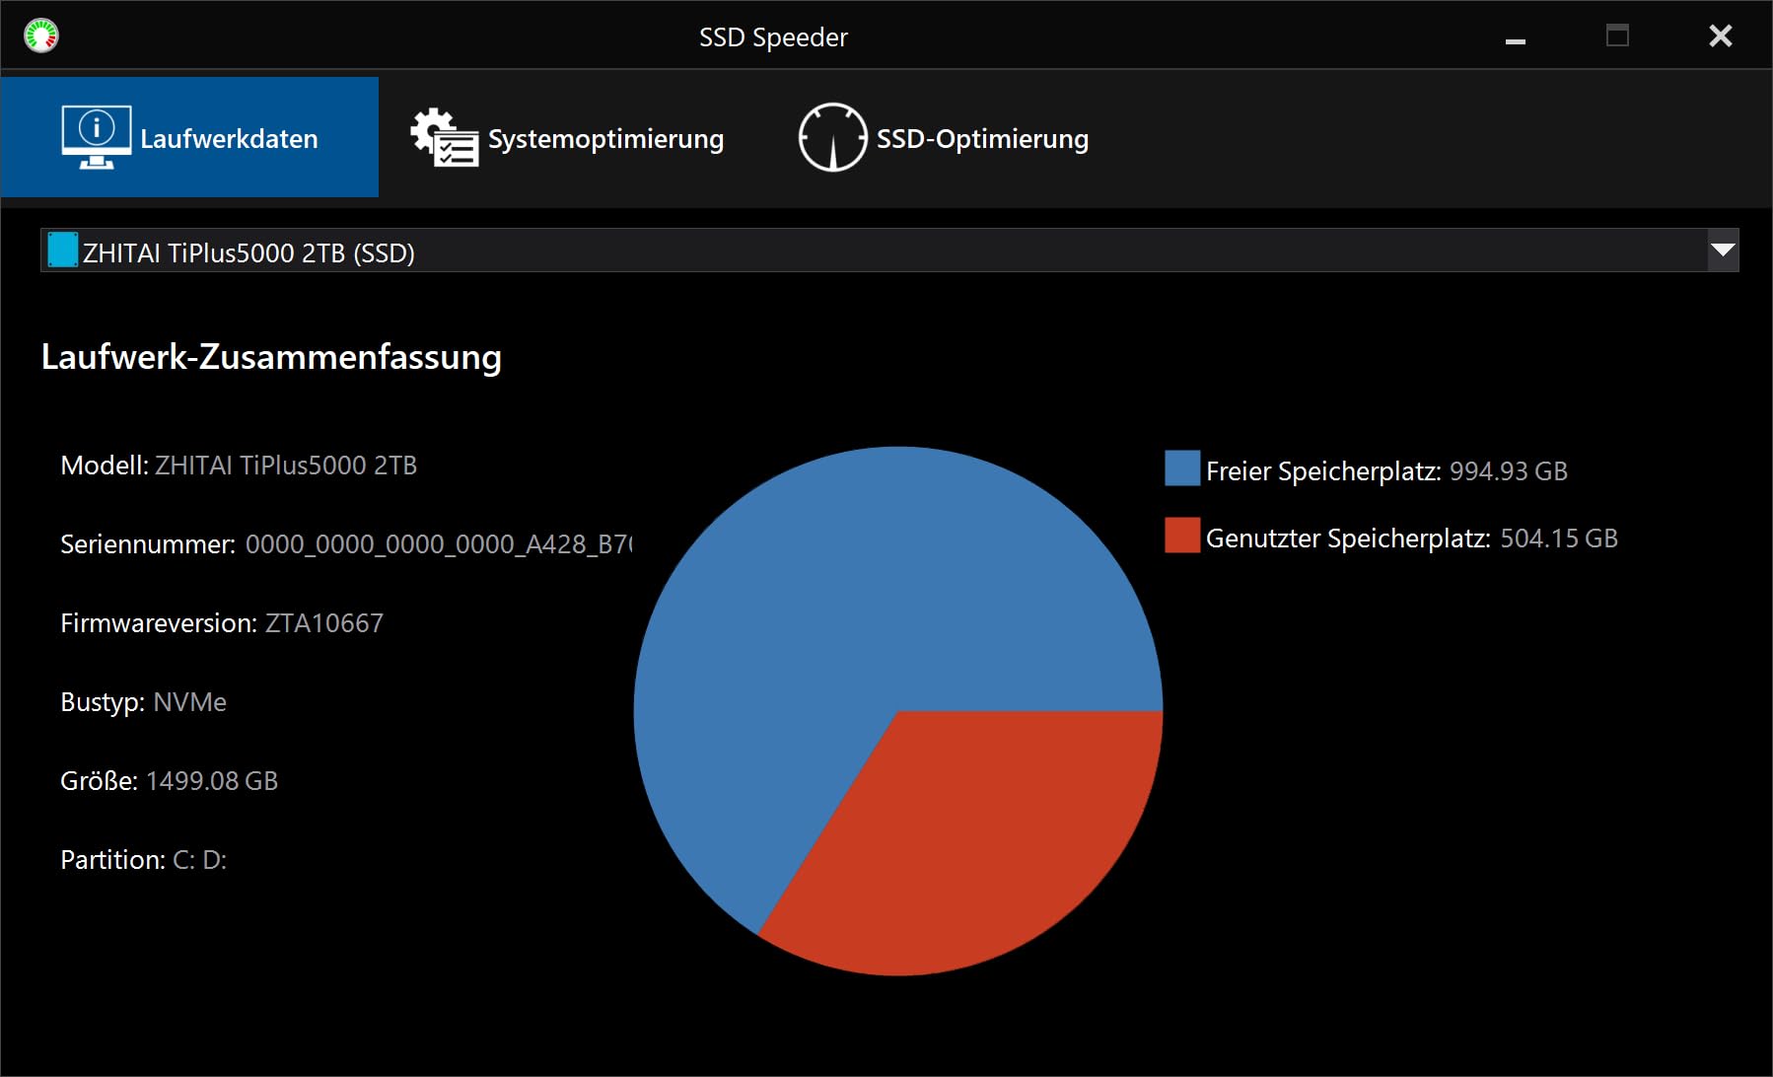Click the Freier Speicherplatz label
Screen dimensions: 1773x1077
click(1323, 471)
